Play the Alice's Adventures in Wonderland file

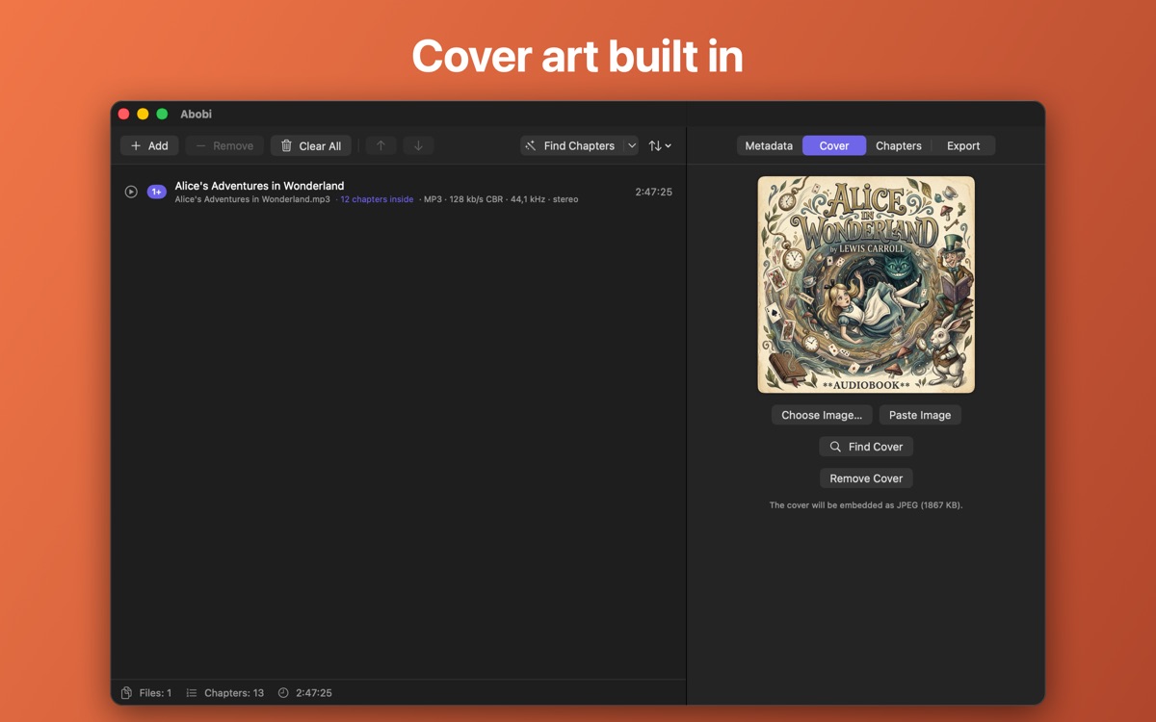click(131, 192)
